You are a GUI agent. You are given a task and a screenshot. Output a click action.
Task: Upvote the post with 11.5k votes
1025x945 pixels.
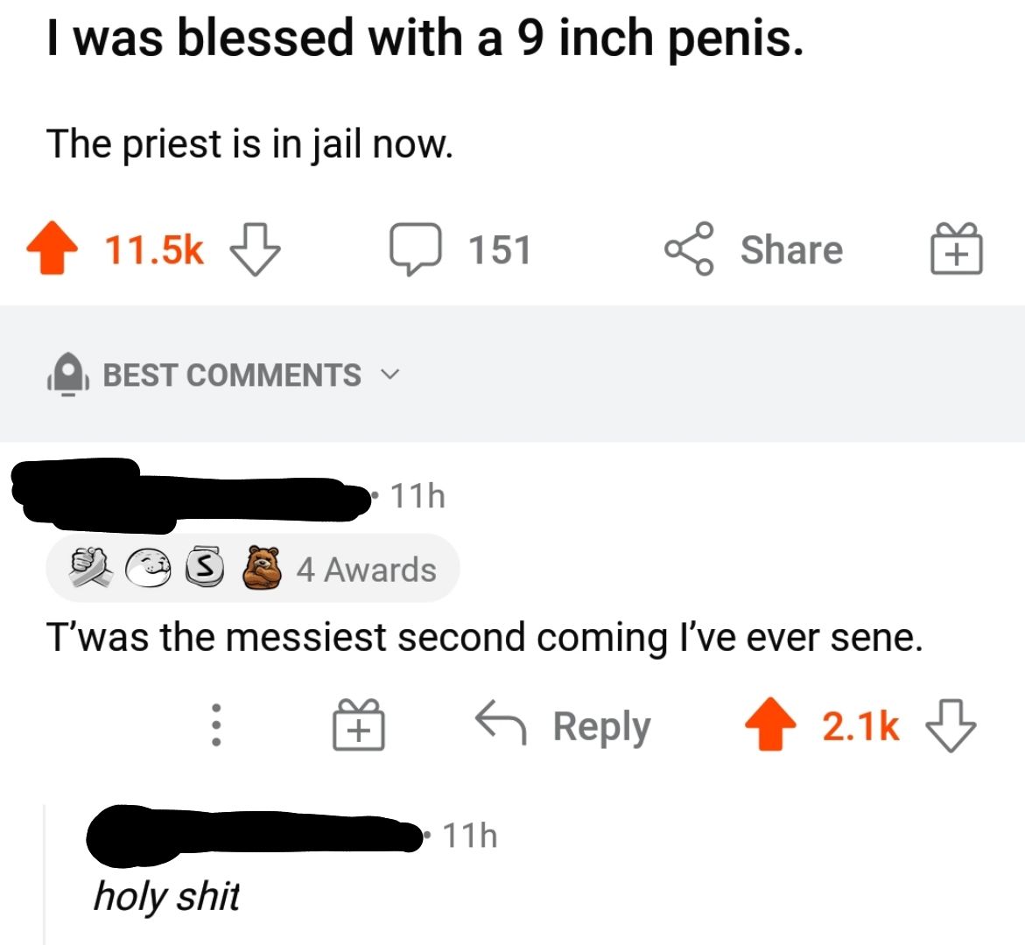pos(53,249)
